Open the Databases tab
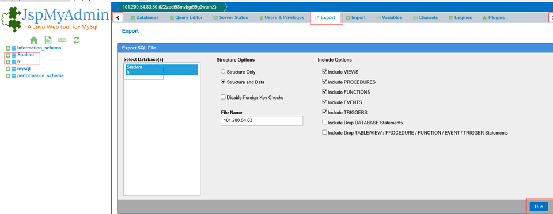 pyautogui.click(x=144, y=18)
